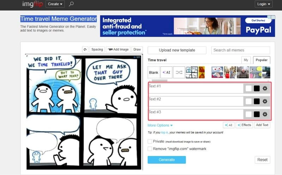Viewport: 282px width, 175px height.
Task: Select the Time travel comic template thumbnail
Action: (x=192, y=73)
